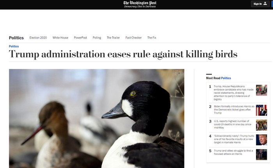The image size is (273, 168).
Task: Read Biden formally introduces Harris story
Action: click(234, 110)
